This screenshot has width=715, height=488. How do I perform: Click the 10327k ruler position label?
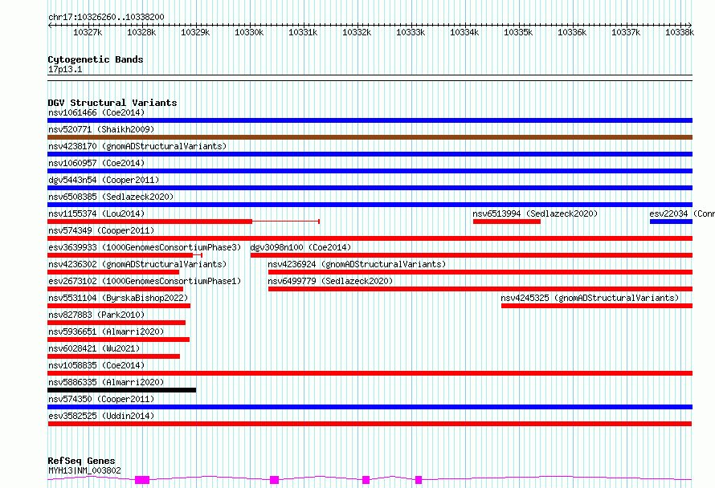click(x=88, y=32)
